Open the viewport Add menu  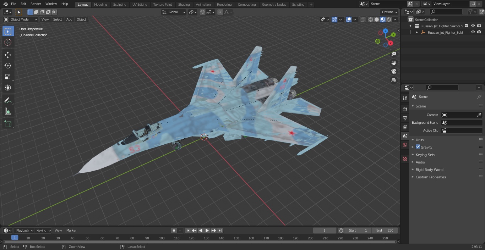[x=69, y=20]
